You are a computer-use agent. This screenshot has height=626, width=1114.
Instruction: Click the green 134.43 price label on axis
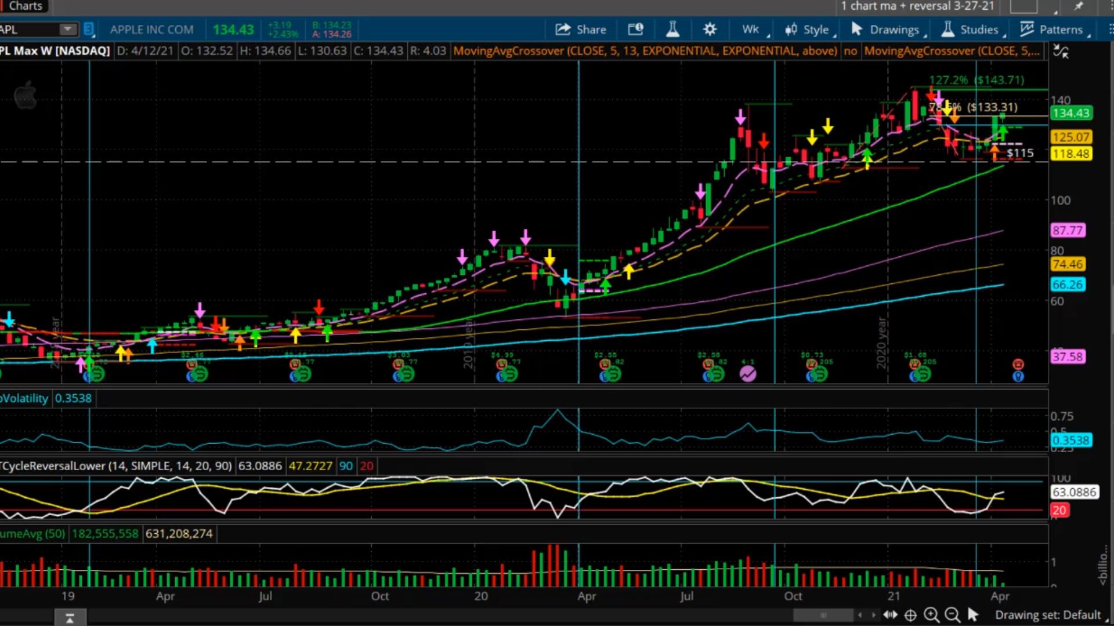(1071, 113)
